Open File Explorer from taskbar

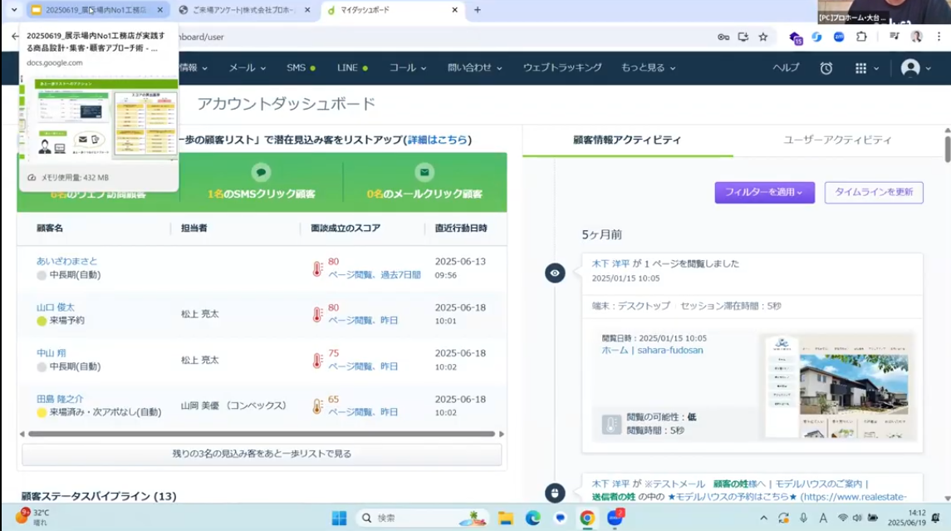pos(505,518)
